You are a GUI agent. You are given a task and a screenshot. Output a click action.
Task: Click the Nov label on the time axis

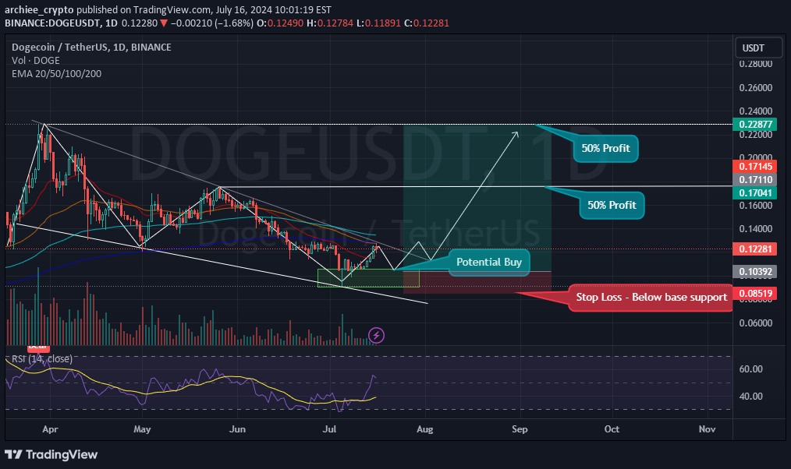[x=708, y=429]
